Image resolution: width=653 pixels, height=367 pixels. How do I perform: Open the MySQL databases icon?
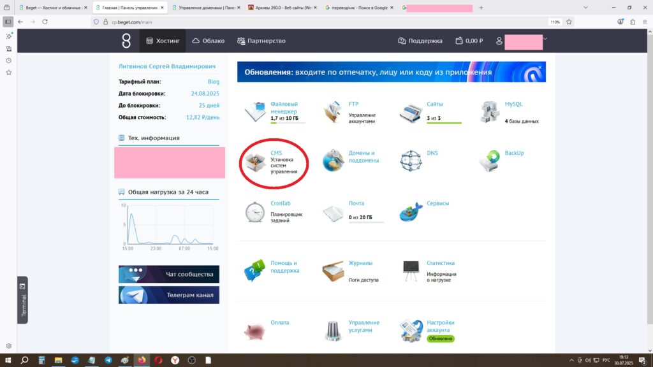489,112
